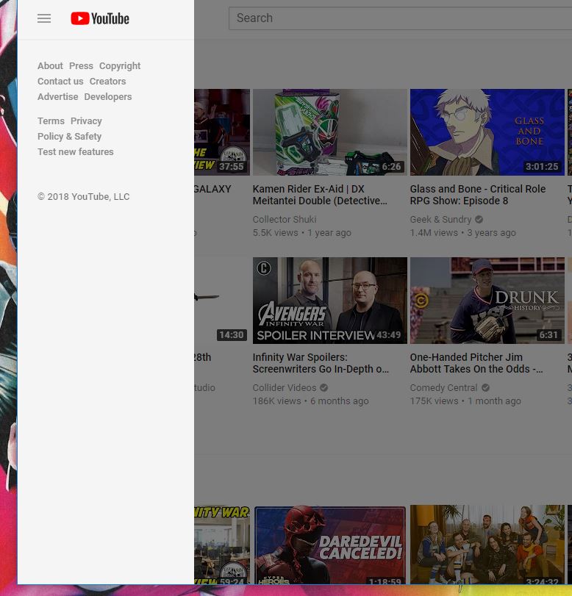Open the Avengers Spoiler Interview thumbnail
This screenshot has height=596, width=572.
[329, 301]
